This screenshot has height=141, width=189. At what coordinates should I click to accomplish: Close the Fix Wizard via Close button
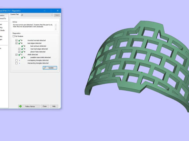point(44,106)
